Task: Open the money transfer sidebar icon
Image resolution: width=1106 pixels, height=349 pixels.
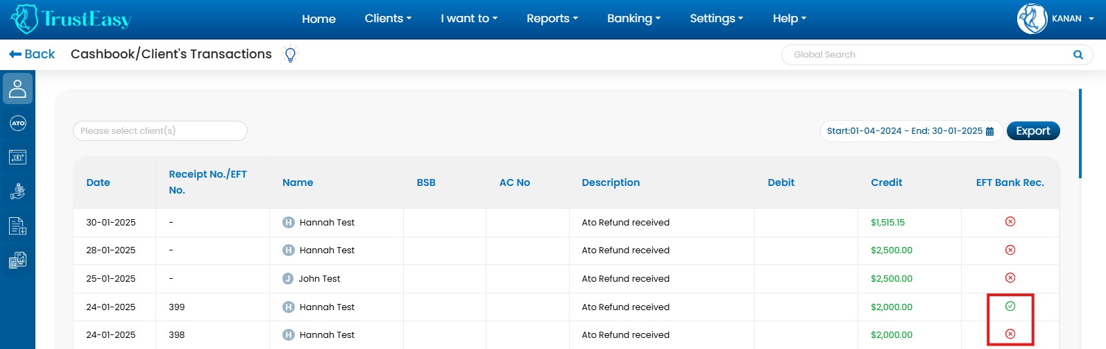Action: click(x=17, y=158)
